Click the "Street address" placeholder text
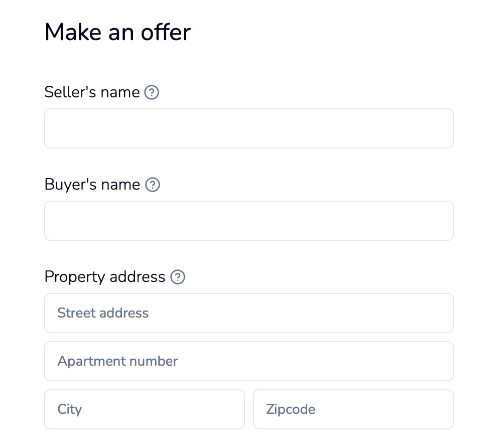 click(x=103, y=313)
